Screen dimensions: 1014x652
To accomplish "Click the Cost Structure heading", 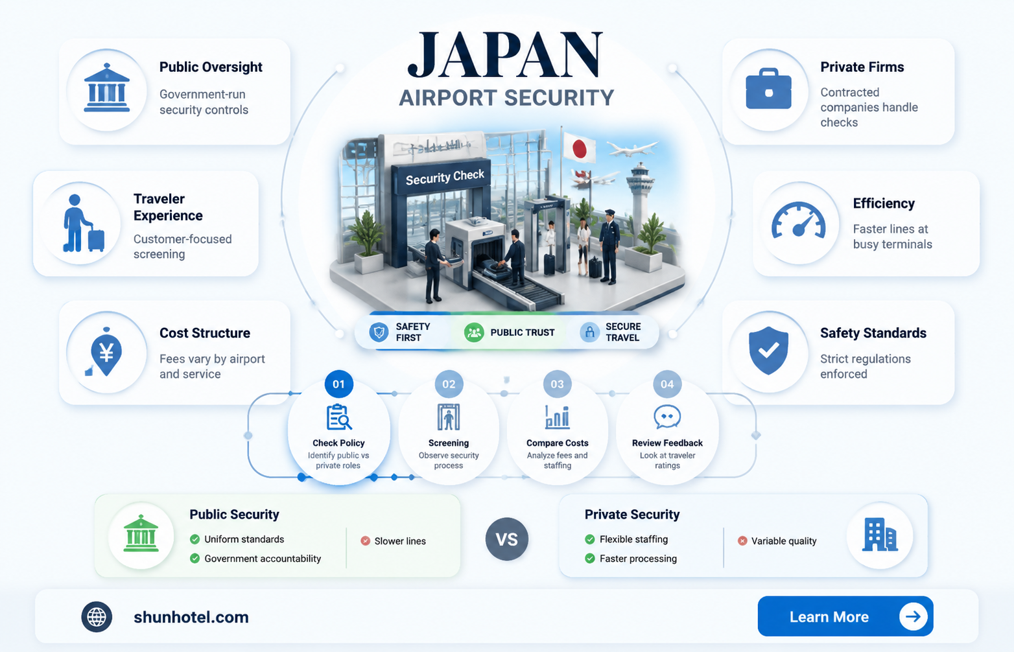I will pos(205,333).
